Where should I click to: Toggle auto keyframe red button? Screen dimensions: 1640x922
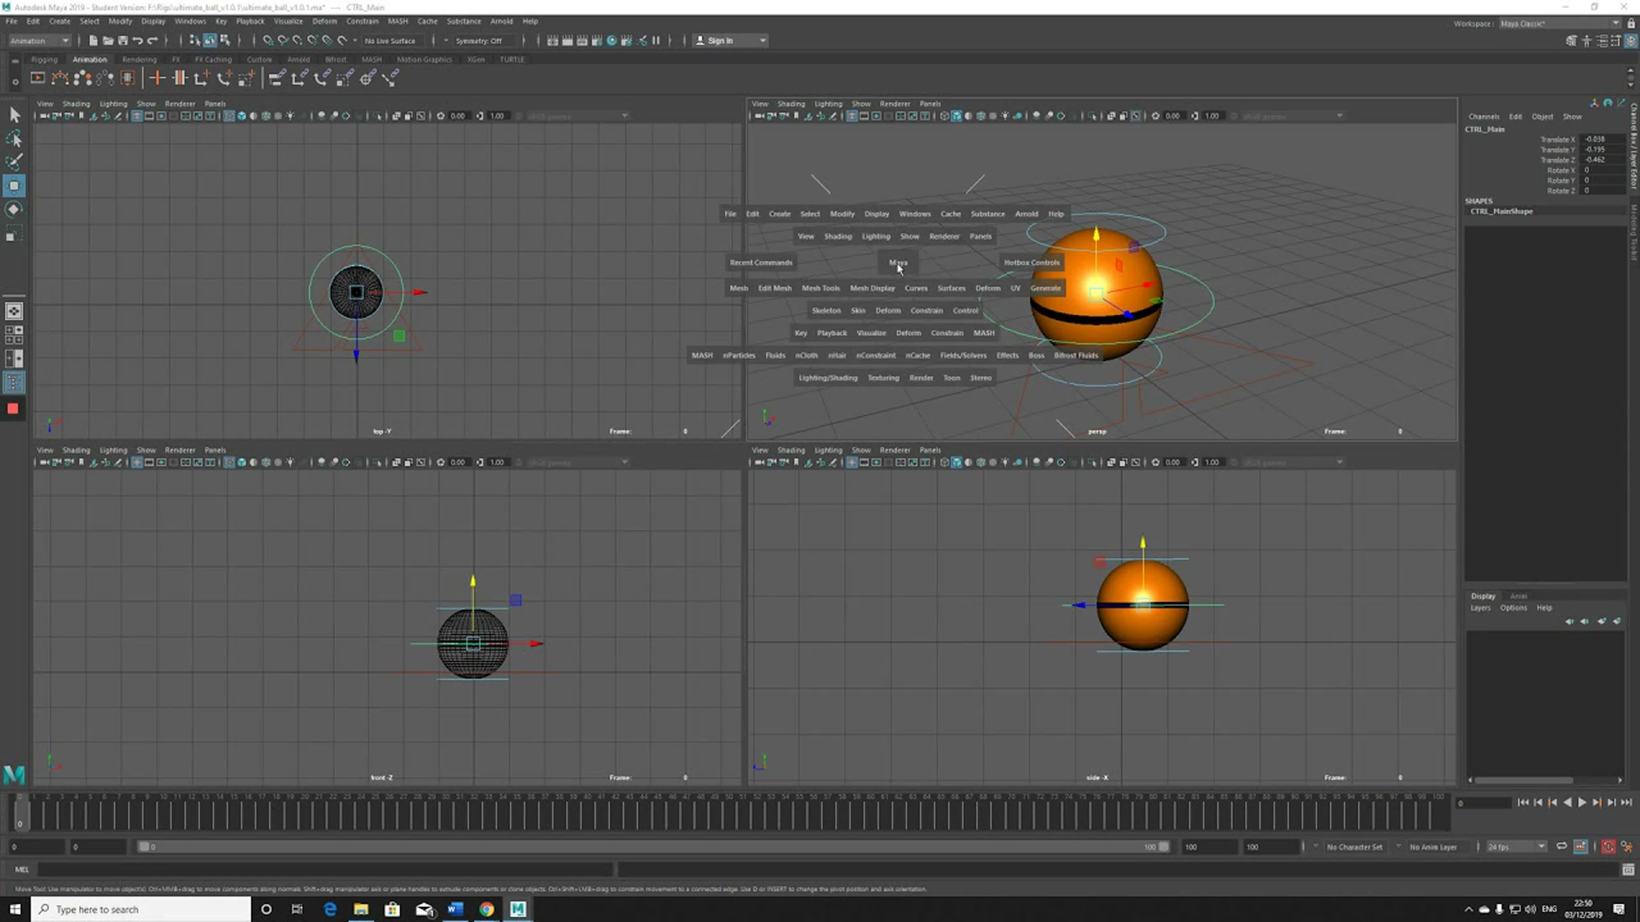coord(1608,847)
